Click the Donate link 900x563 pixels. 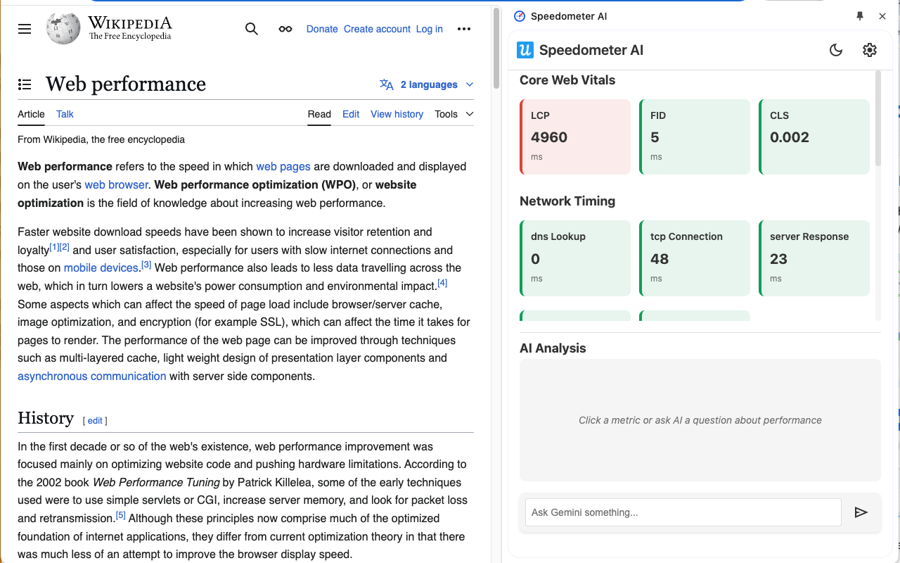point(322,29)
